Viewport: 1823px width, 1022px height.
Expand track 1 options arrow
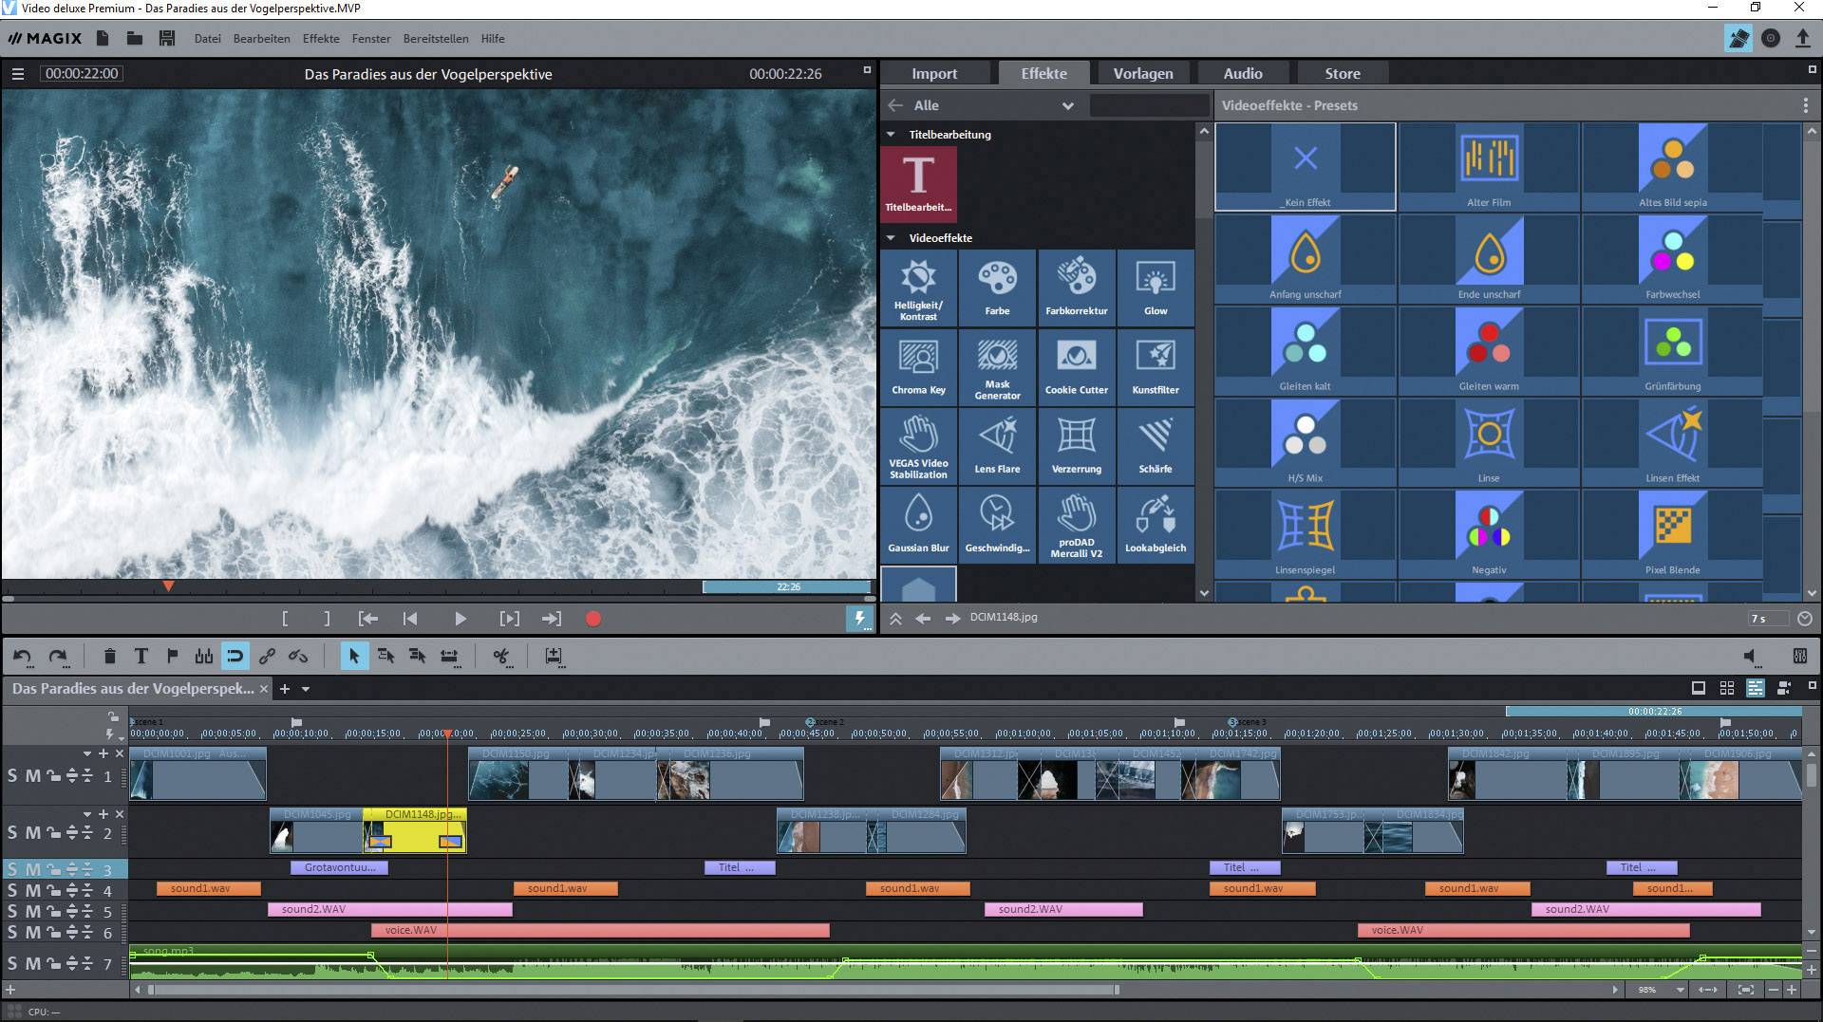pyautogui.click(x=87, y=753)
